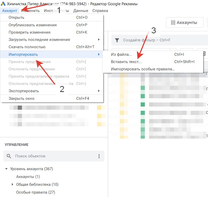Open the Справка menu
Screen dimensions: 208x197
(x=100, y=11)
